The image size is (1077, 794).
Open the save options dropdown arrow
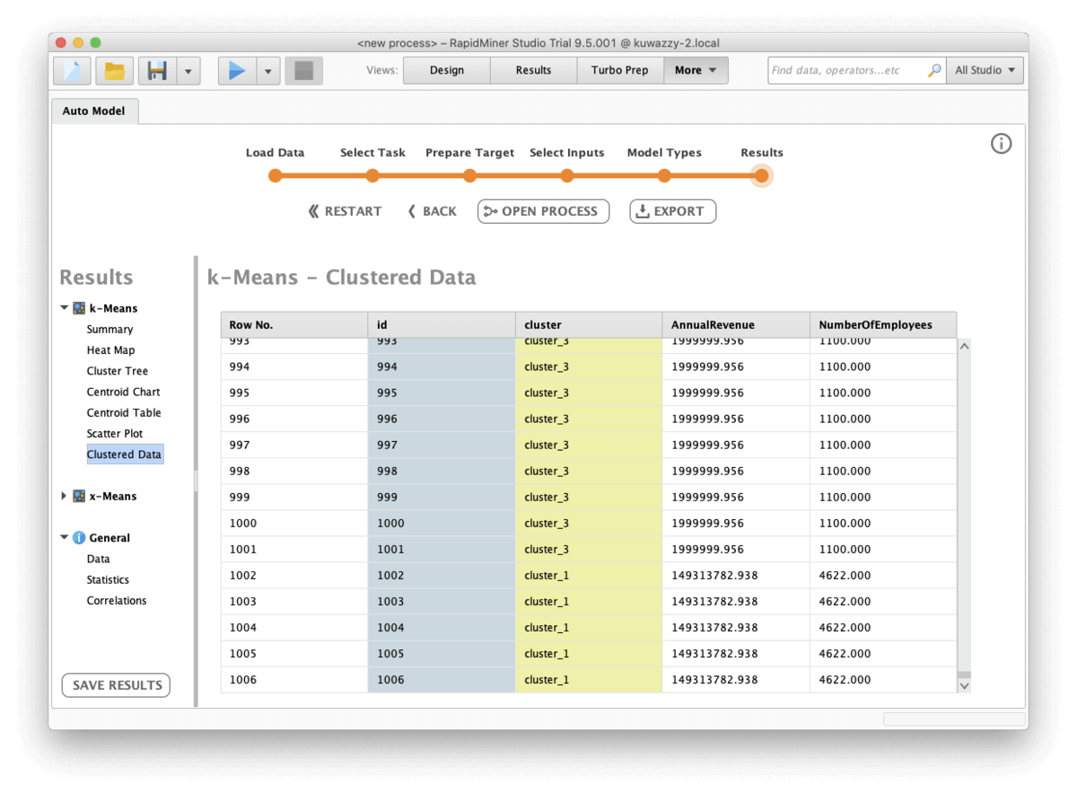pos(188,70)
